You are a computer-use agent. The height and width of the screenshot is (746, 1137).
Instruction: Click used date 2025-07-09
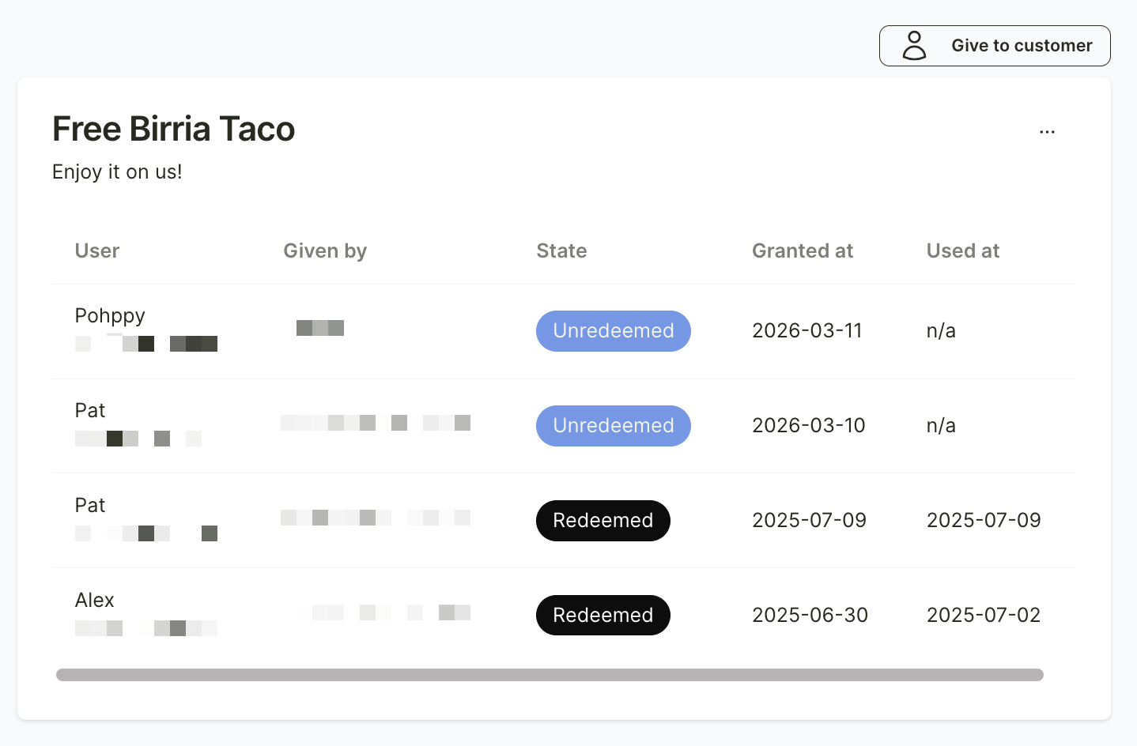point(984,520)
